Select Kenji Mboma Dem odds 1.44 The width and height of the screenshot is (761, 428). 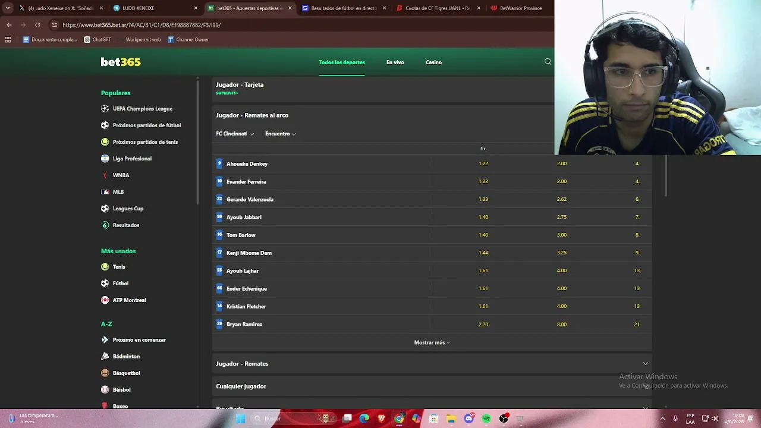pos(483,253)
